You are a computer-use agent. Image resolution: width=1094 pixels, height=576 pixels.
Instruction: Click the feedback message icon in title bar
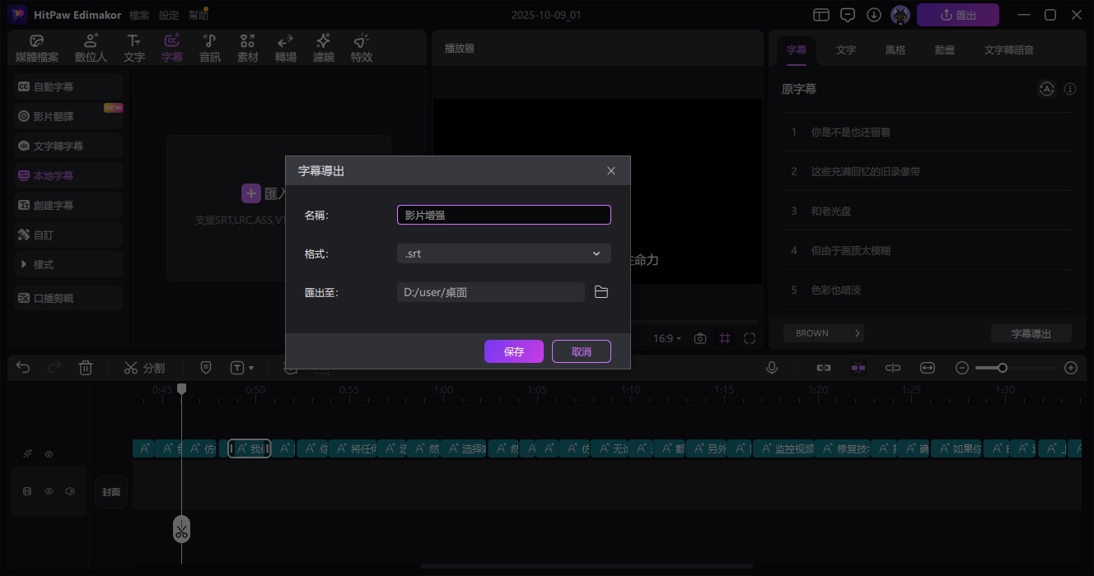click(x=848, y=15)
